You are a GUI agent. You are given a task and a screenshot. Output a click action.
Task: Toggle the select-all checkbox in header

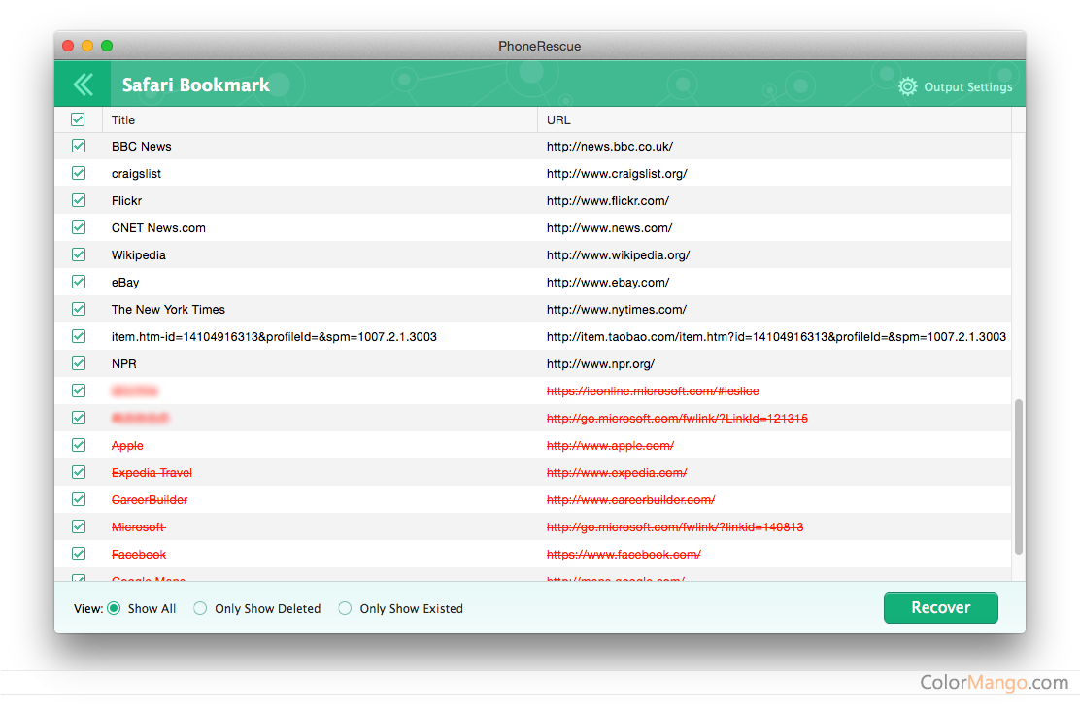[x=79, y=119]
